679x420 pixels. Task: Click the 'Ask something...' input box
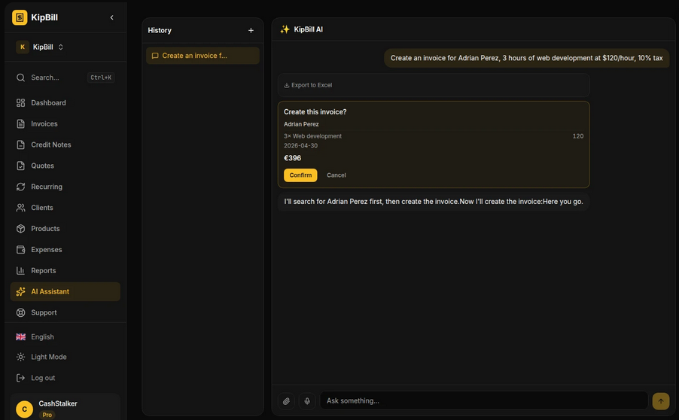pyautogui.click(x=484, y=401)
